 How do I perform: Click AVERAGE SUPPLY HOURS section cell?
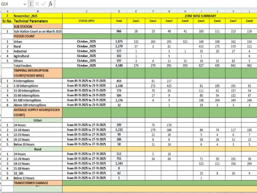(x=38, y=112)
